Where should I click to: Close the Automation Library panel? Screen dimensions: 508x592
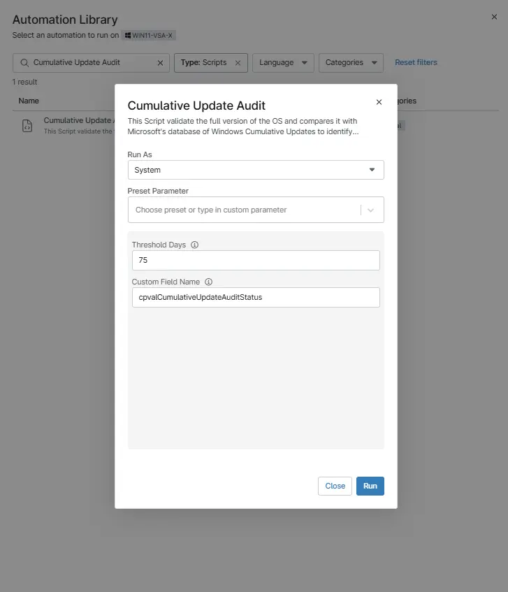[494, 17]
